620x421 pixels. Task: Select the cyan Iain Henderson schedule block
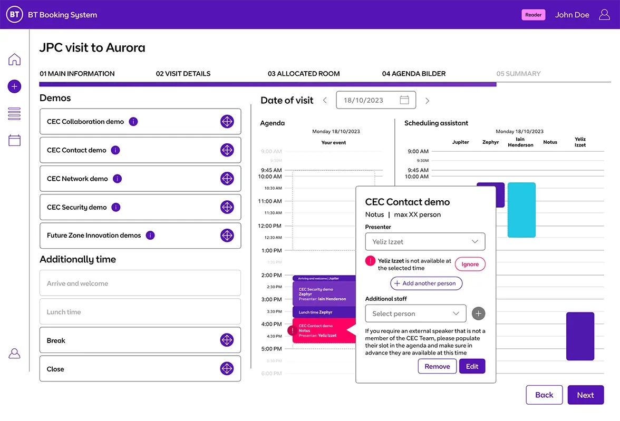click(521, 210)
